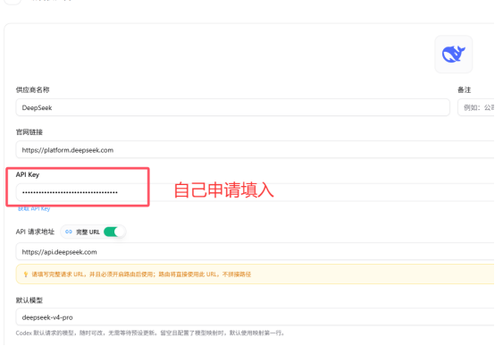This screenshot has height=346, width=495.
Task: Click the masked API Key input field
Action: pos(255,192)
